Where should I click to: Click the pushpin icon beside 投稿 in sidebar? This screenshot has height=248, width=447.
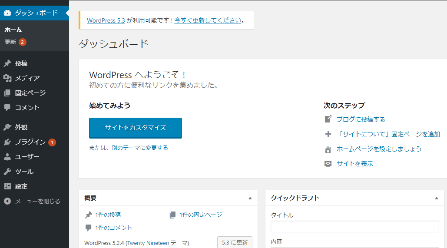(x=7, y=63)
